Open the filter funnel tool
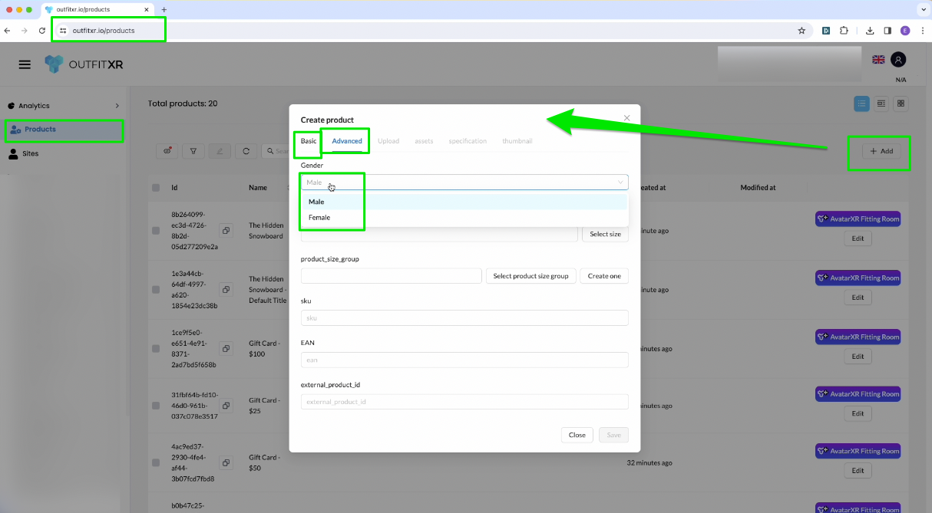This screenshot has height=513, width=932. [x=193, y=151]
